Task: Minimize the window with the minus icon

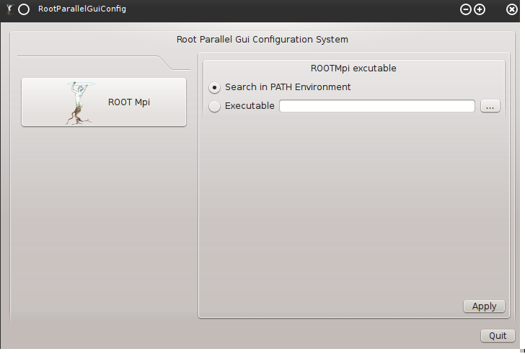Action: (x=465, y=9)
